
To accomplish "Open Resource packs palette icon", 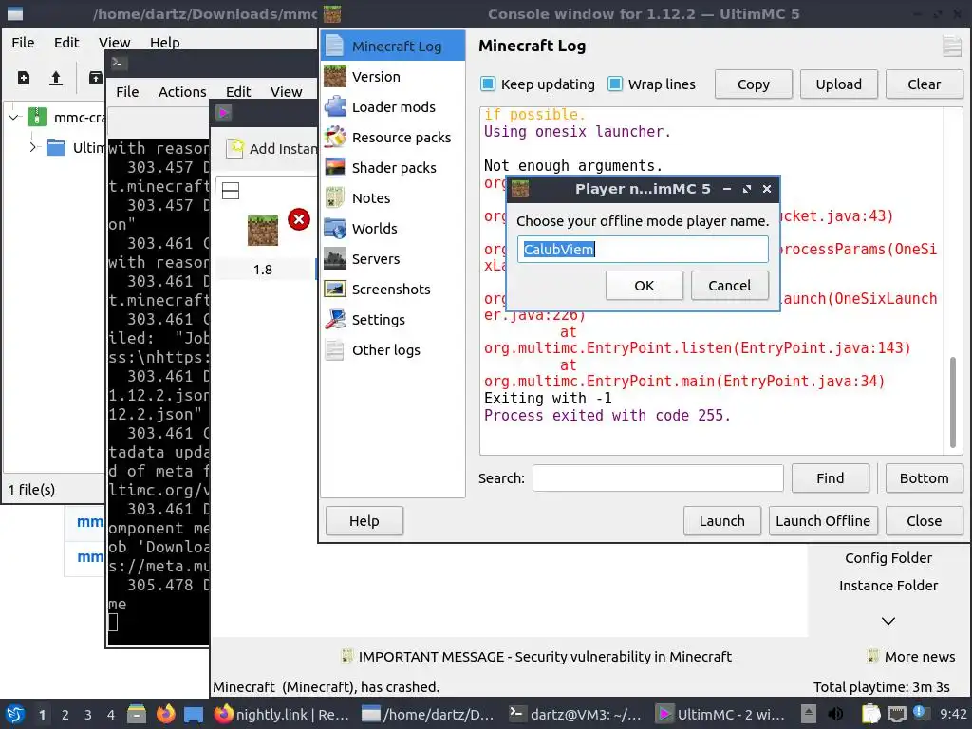I will coord(335,137).
